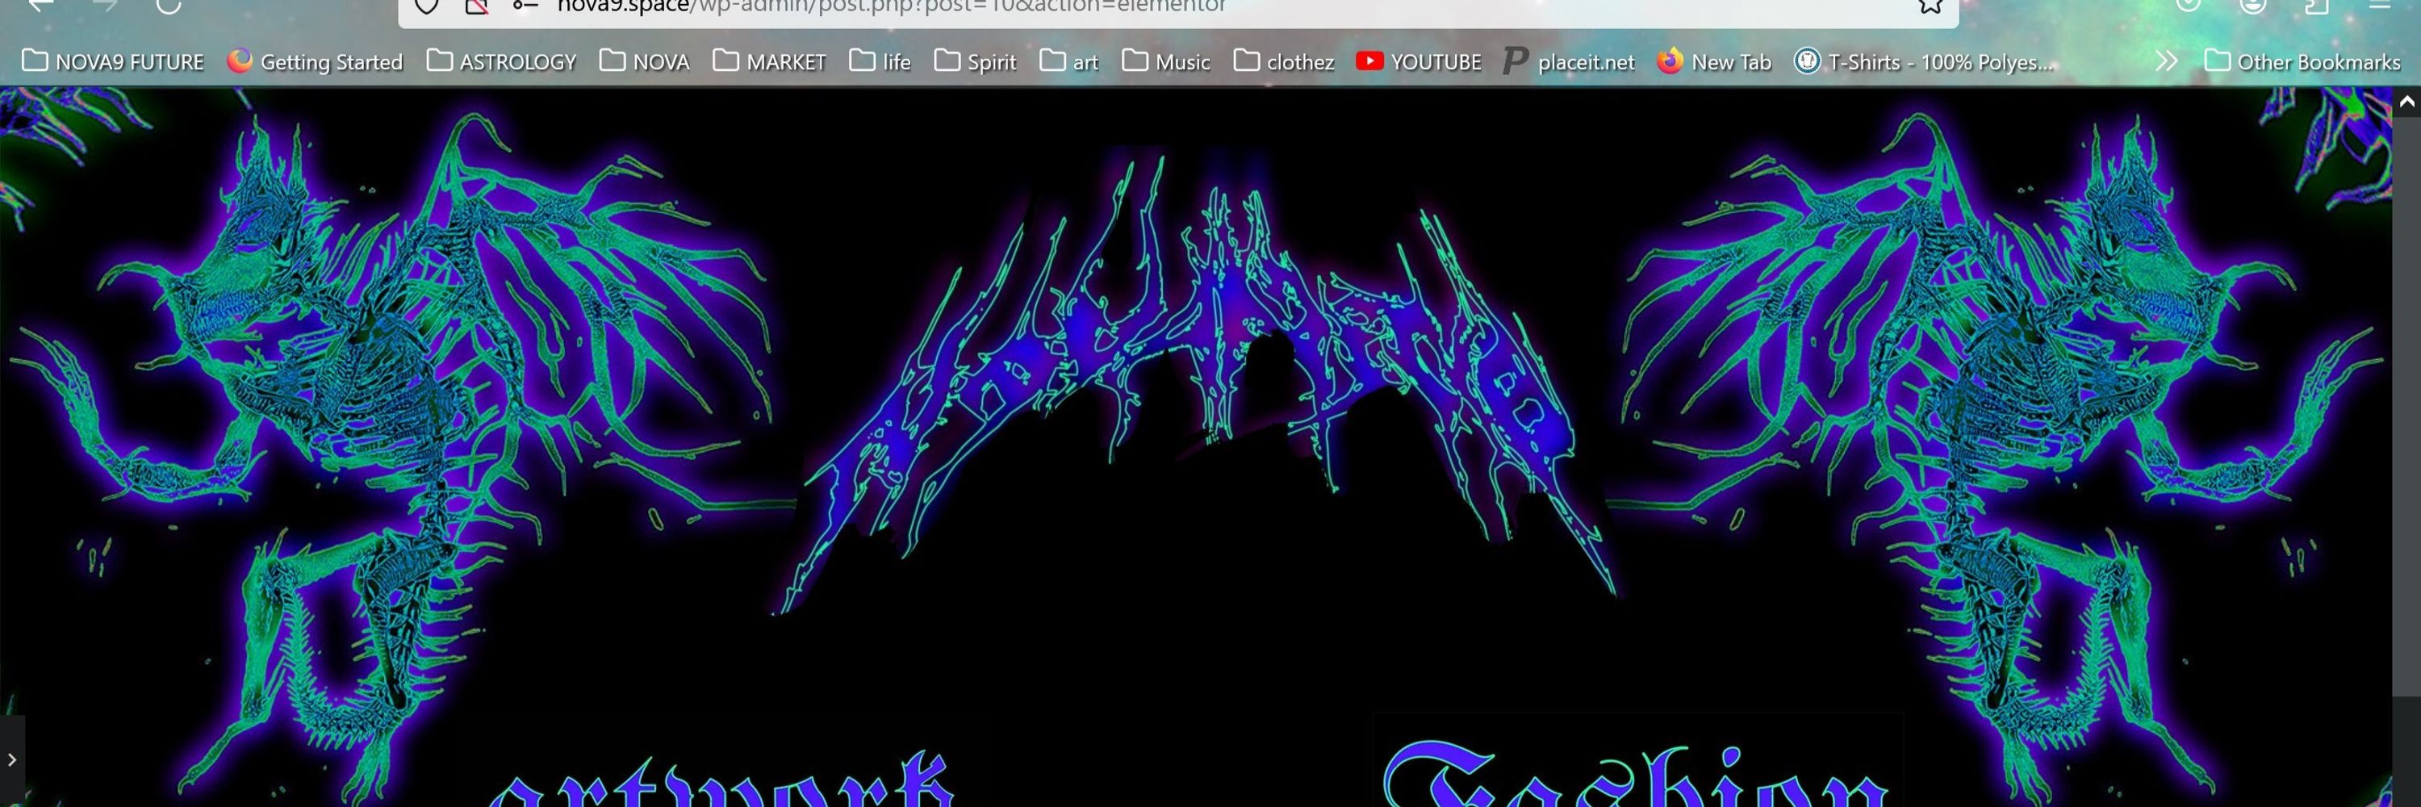Open the Spirit bookmark folder
The width and height of the screenshot is (2421, 807).
click(x=976, y=62)
